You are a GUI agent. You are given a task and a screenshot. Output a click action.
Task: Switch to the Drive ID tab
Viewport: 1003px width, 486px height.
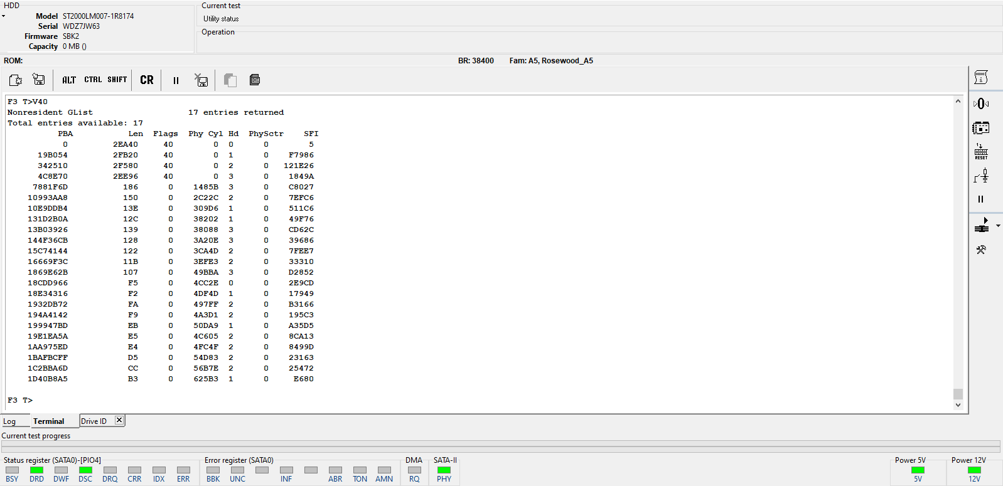click(x=94, y=421)
